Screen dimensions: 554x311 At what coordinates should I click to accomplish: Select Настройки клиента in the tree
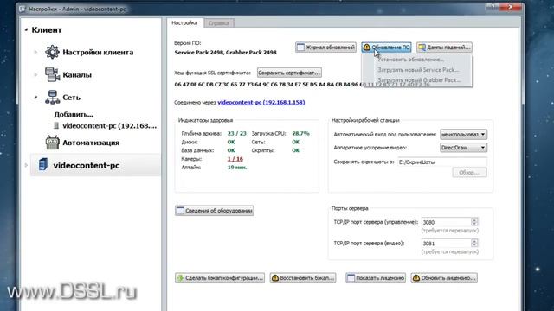(x=98, y=52)
